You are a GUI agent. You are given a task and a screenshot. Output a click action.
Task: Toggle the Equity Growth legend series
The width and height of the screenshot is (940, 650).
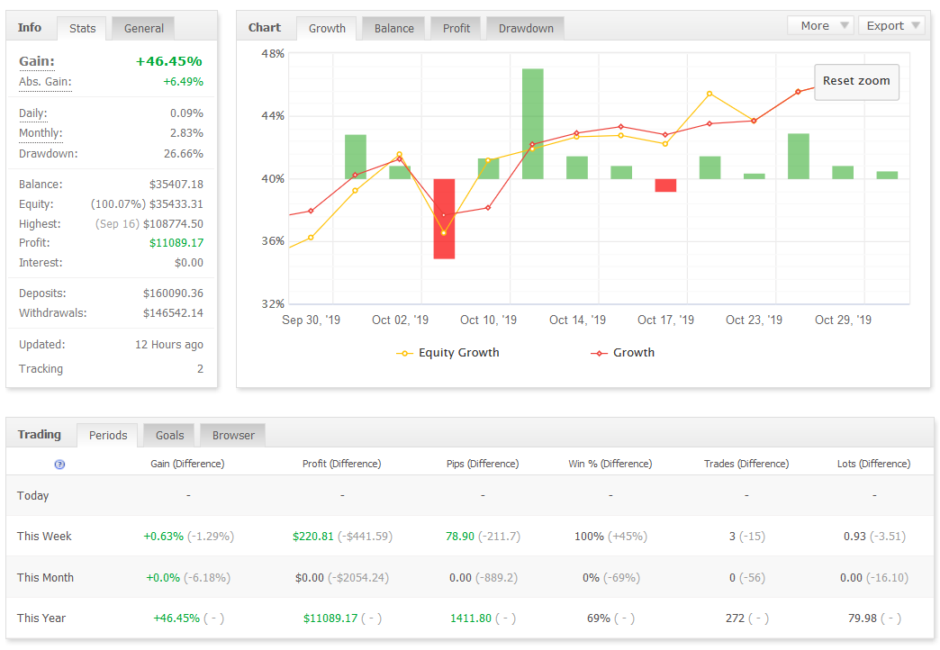pyautogui.click(x=447, y=353)
